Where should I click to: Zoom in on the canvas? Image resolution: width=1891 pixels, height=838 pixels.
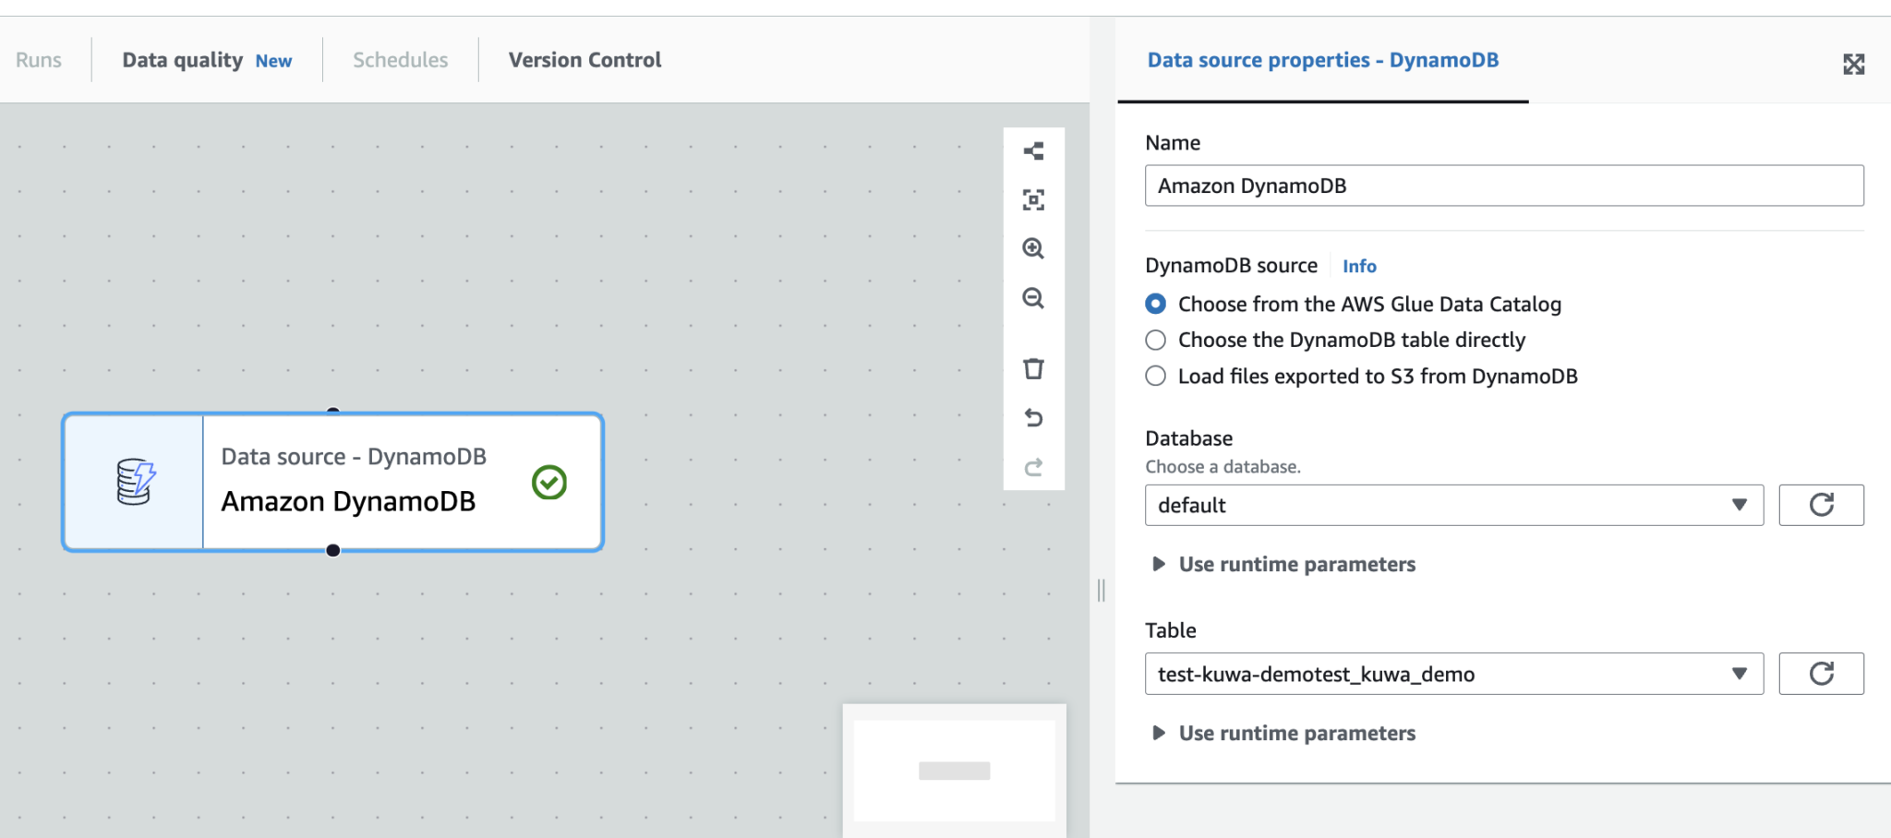pyautogui.click(x=1033, y=249)
